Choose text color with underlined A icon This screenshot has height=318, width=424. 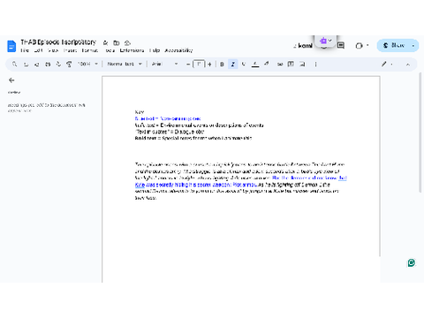click(x=255, y=64)
